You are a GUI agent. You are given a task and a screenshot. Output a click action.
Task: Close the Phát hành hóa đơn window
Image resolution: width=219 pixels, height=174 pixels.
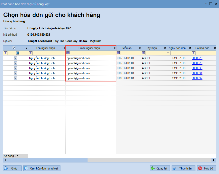[216, 4]
